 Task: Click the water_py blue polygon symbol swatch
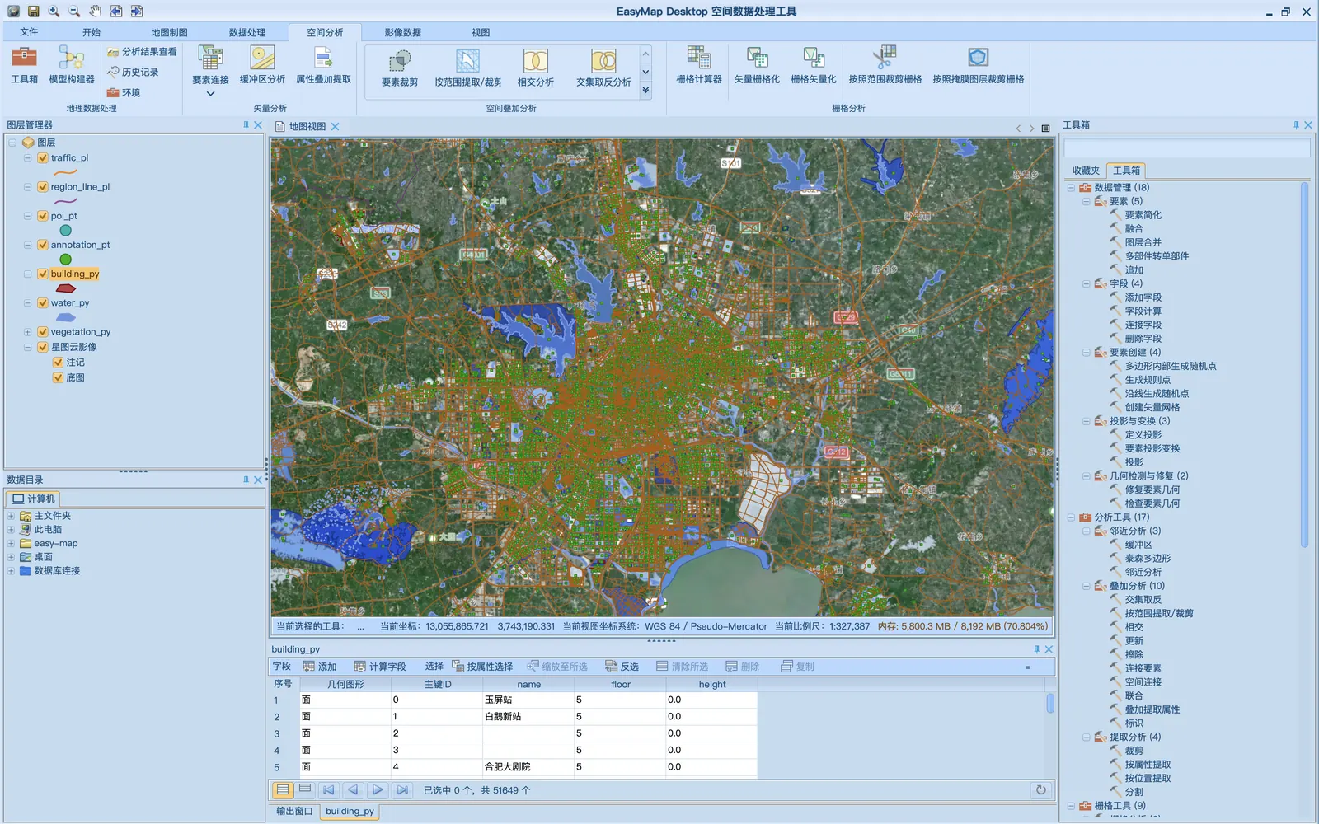[x=66, y=317]
